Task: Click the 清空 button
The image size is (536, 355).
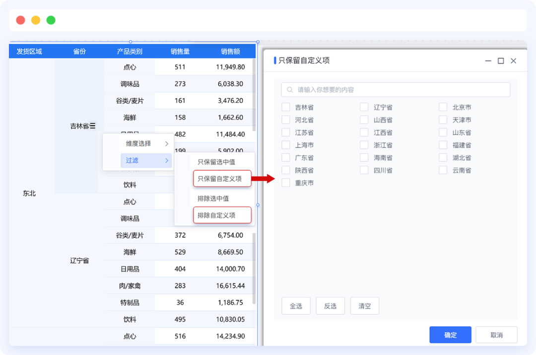Action: tap(365, 306)
